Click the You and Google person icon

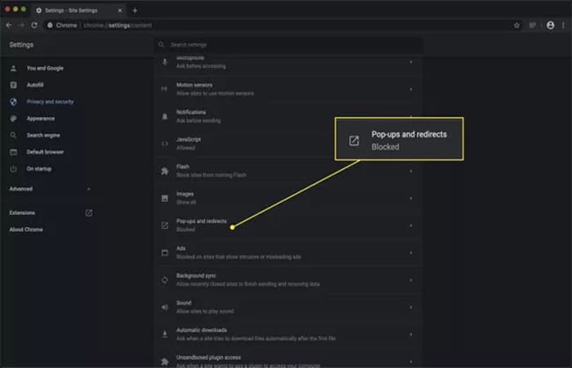click(14, 68)
